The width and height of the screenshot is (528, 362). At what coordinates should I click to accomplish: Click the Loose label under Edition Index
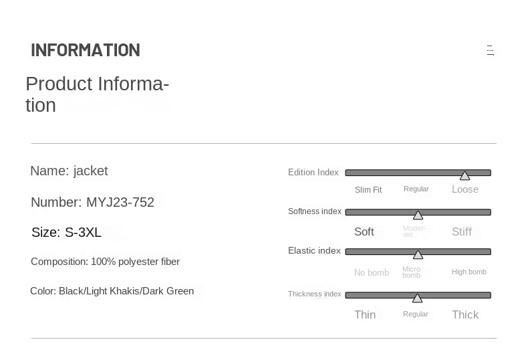click(465, 189)
